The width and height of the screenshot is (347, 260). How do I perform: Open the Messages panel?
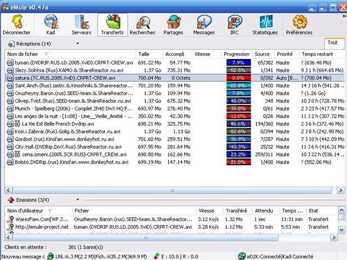[x=204, y=25]
